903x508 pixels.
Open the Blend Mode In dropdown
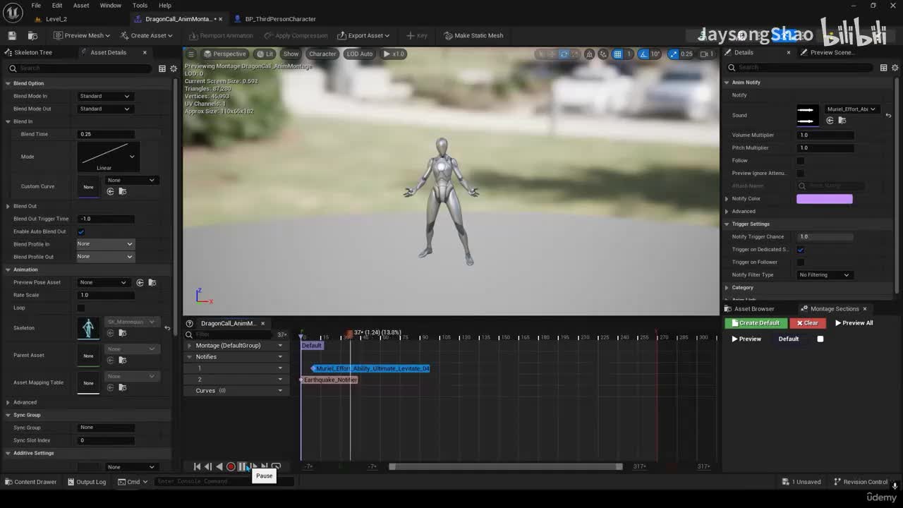pyautogui.click(x=104, y=96)
